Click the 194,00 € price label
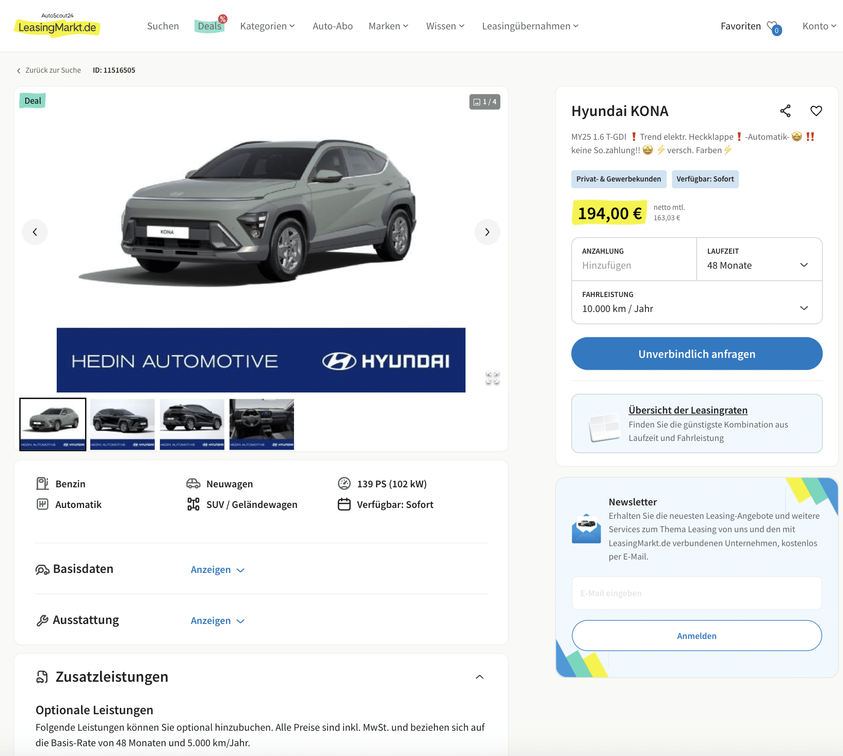Image resolution: width=843 pixels, height=756 pixels. pos(609,213)
